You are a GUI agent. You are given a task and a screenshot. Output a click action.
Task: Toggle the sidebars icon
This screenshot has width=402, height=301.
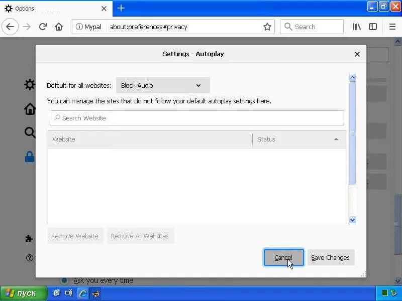pos(372,27)
